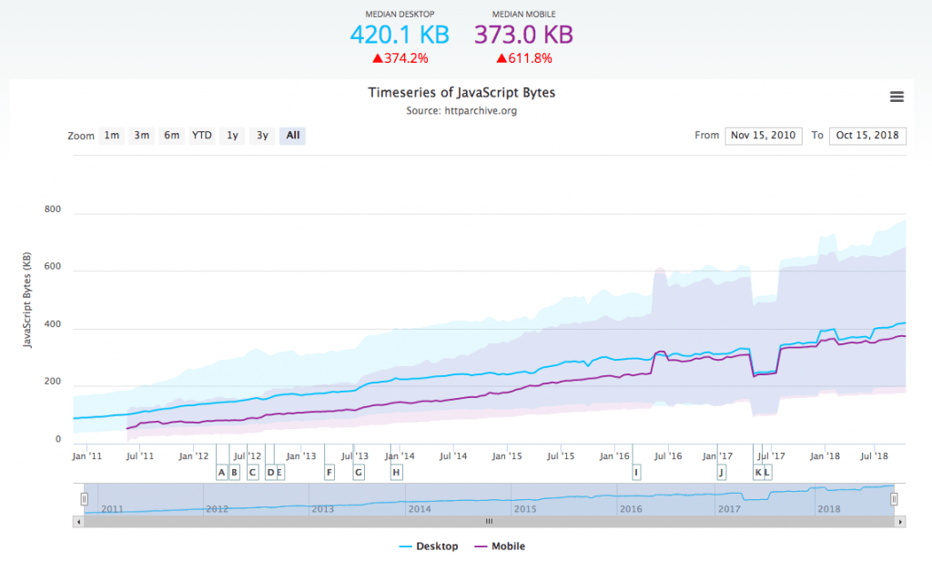
Task: Select the 1m zoom range
Action: coord(111,136)
